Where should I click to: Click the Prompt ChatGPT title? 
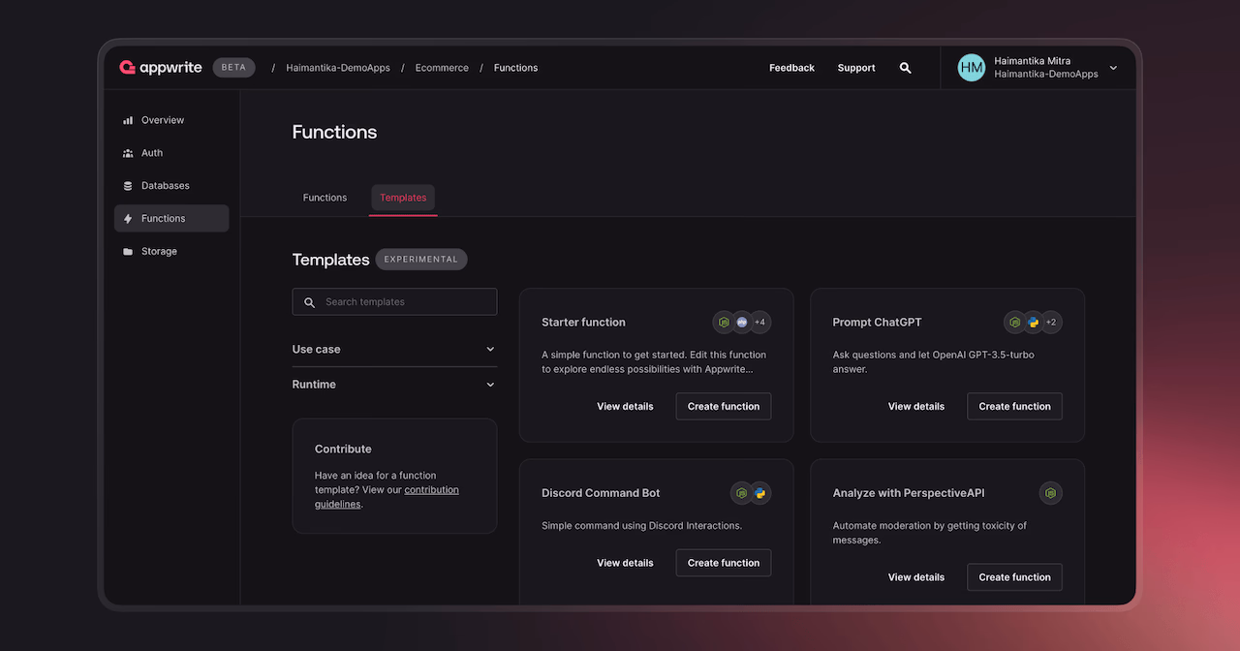click(x=877, y=323)
